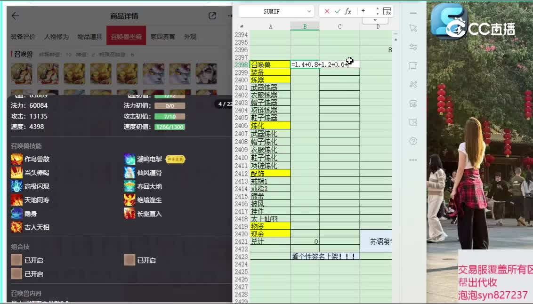The height and width of the screenshot is (304, 533).
Task: Click the 武器炼器 cell
Action: (x=270, y=87)
